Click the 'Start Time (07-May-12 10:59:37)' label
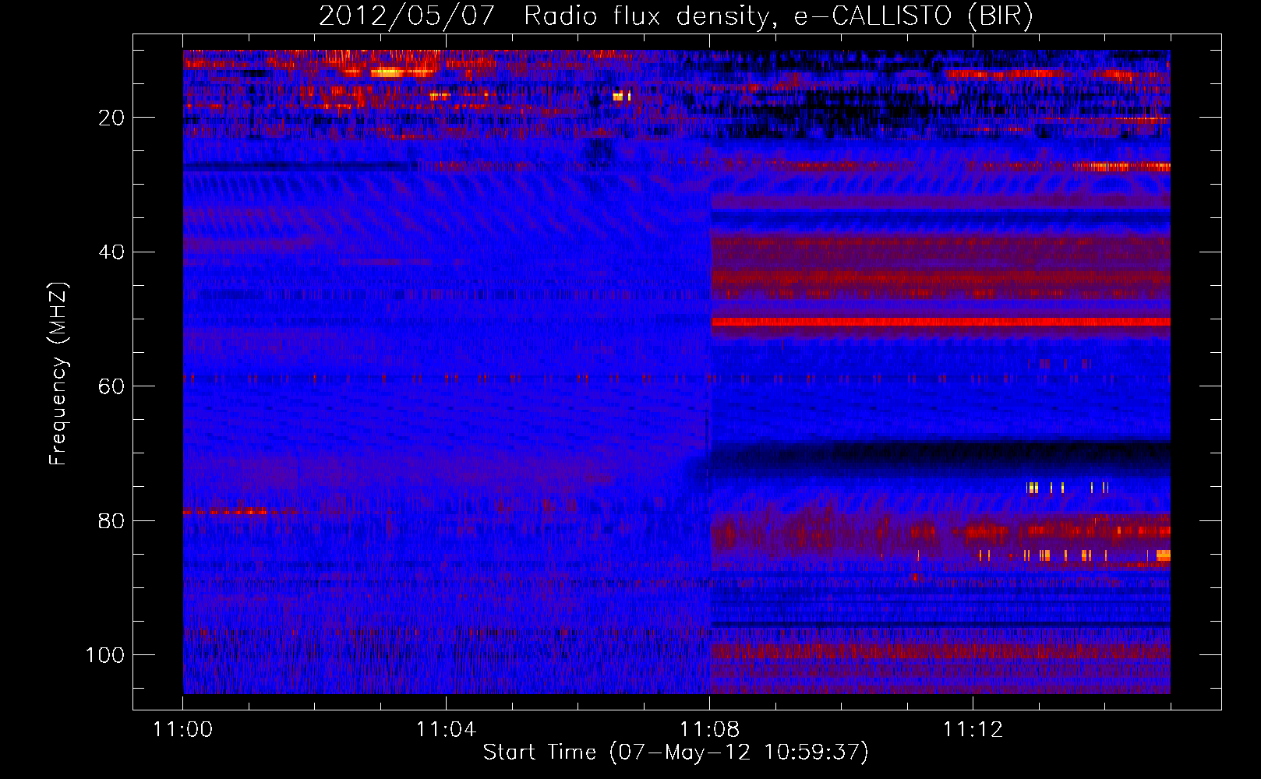 (x=676, y=753)
